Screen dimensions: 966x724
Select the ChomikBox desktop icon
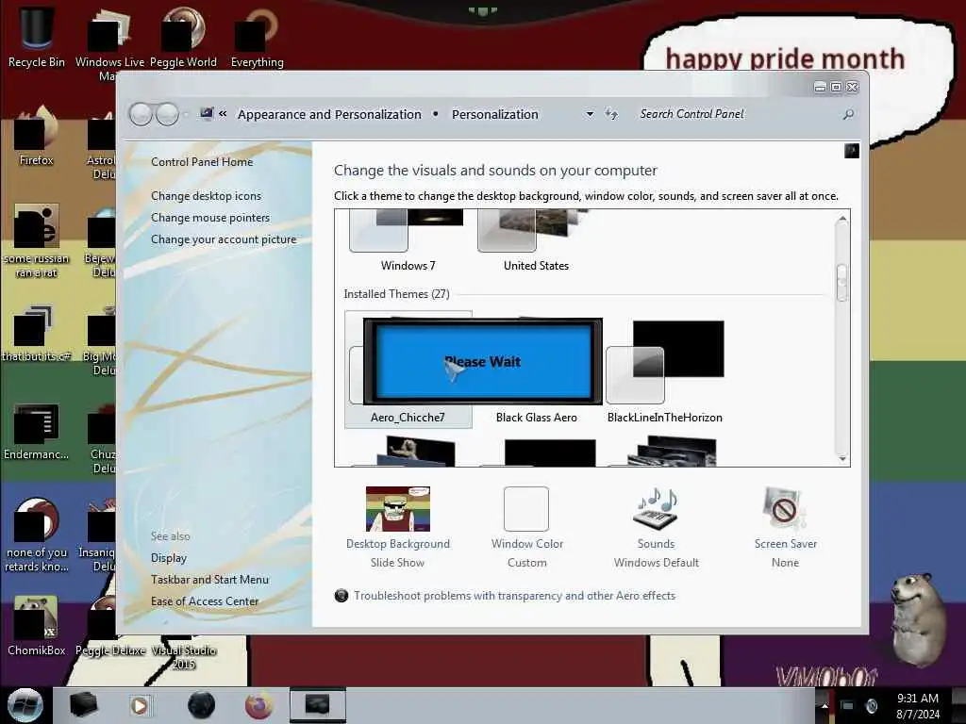point(37,625)
